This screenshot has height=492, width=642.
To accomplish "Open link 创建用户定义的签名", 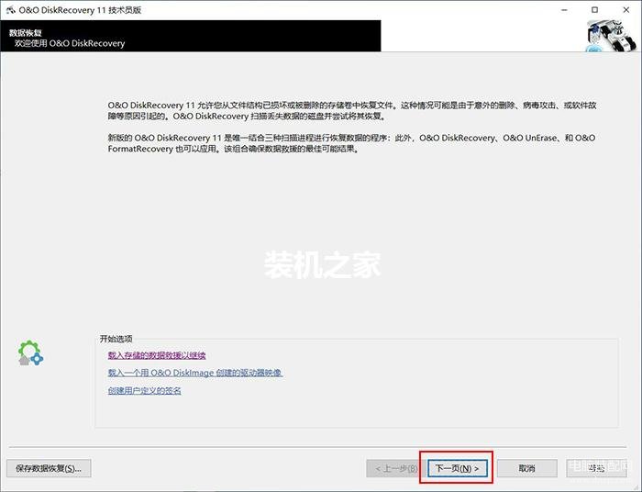I will 144,391.
